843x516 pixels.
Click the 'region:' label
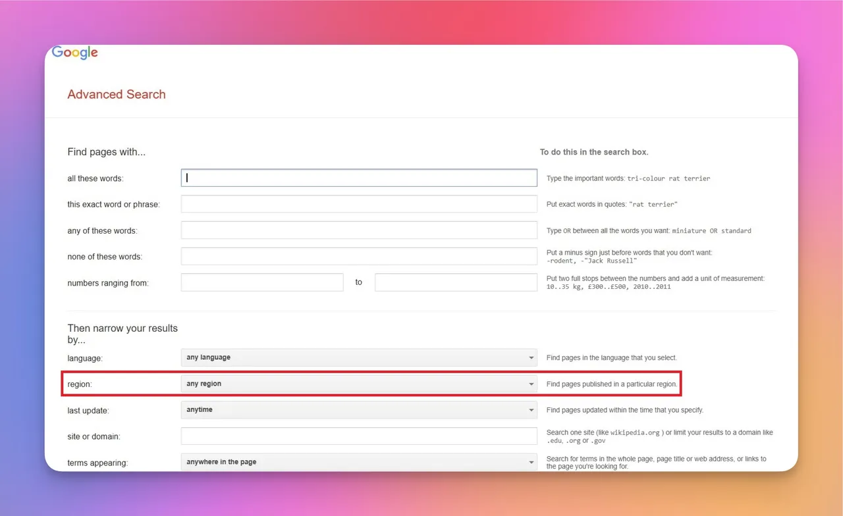pos(80,384)
